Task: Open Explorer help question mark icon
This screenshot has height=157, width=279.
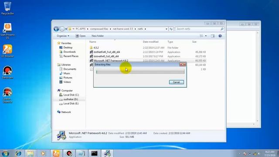Action: pyautogui.click(x=220, y=36)
